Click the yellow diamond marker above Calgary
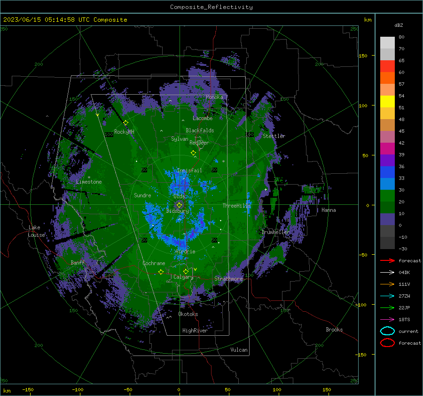Image resolution: width=423 pixels, height=396 pixels. (186, 271)
